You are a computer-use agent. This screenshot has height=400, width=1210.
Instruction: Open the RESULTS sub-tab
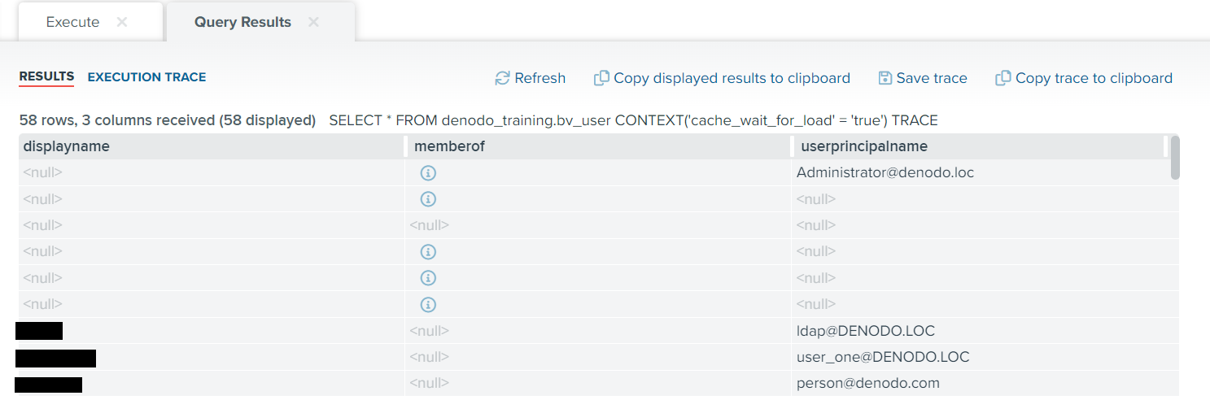coord(46,76)
